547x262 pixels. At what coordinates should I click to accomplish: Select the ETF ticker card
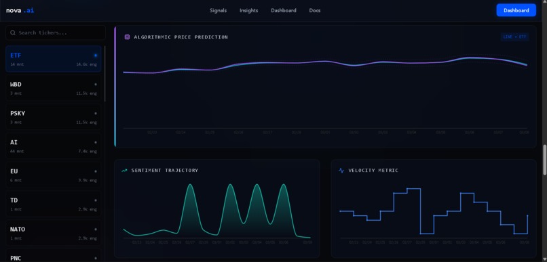54,59
